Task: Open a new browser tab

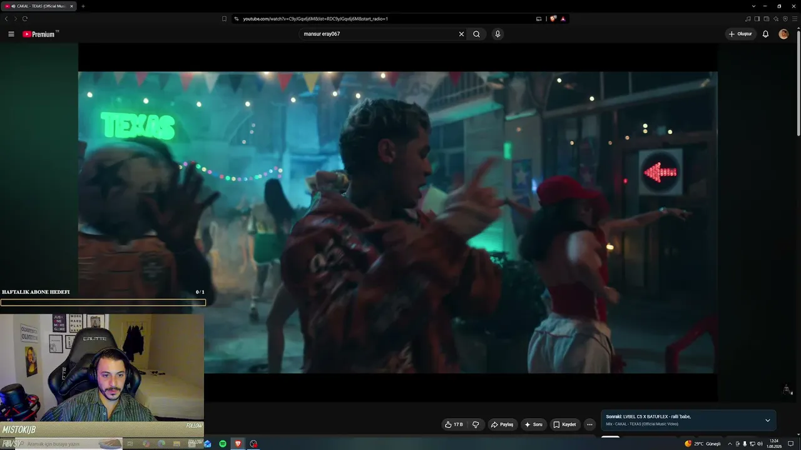Action: pos(83,6)
